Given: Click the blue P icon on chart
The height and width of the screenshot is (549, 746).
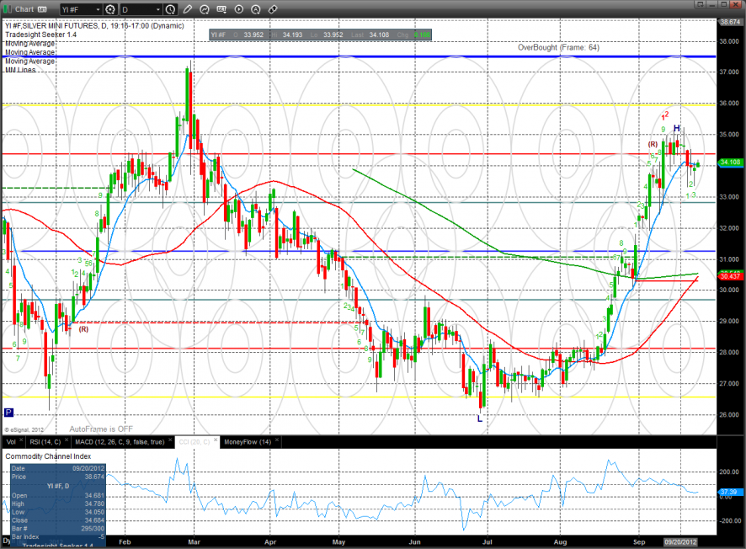Looking at the screenshot, I should (8, 413).
